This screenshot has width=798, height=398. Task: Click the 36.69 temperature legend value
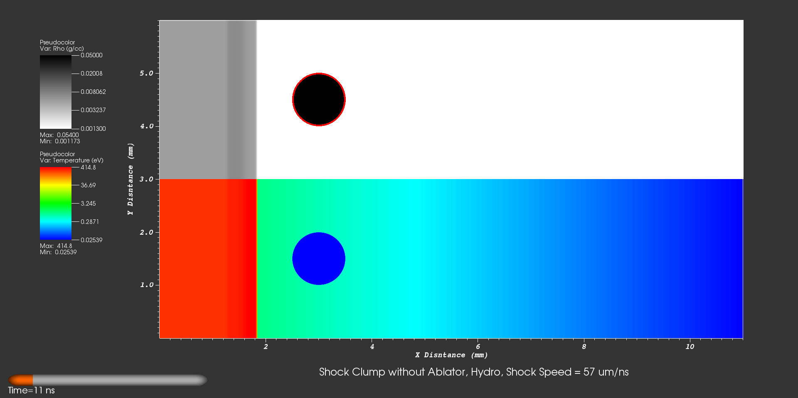(x=88, y=185)
